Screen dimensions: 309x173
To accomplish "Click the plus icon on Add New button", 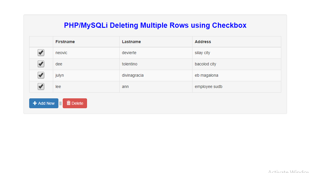I will pos(35,103).
